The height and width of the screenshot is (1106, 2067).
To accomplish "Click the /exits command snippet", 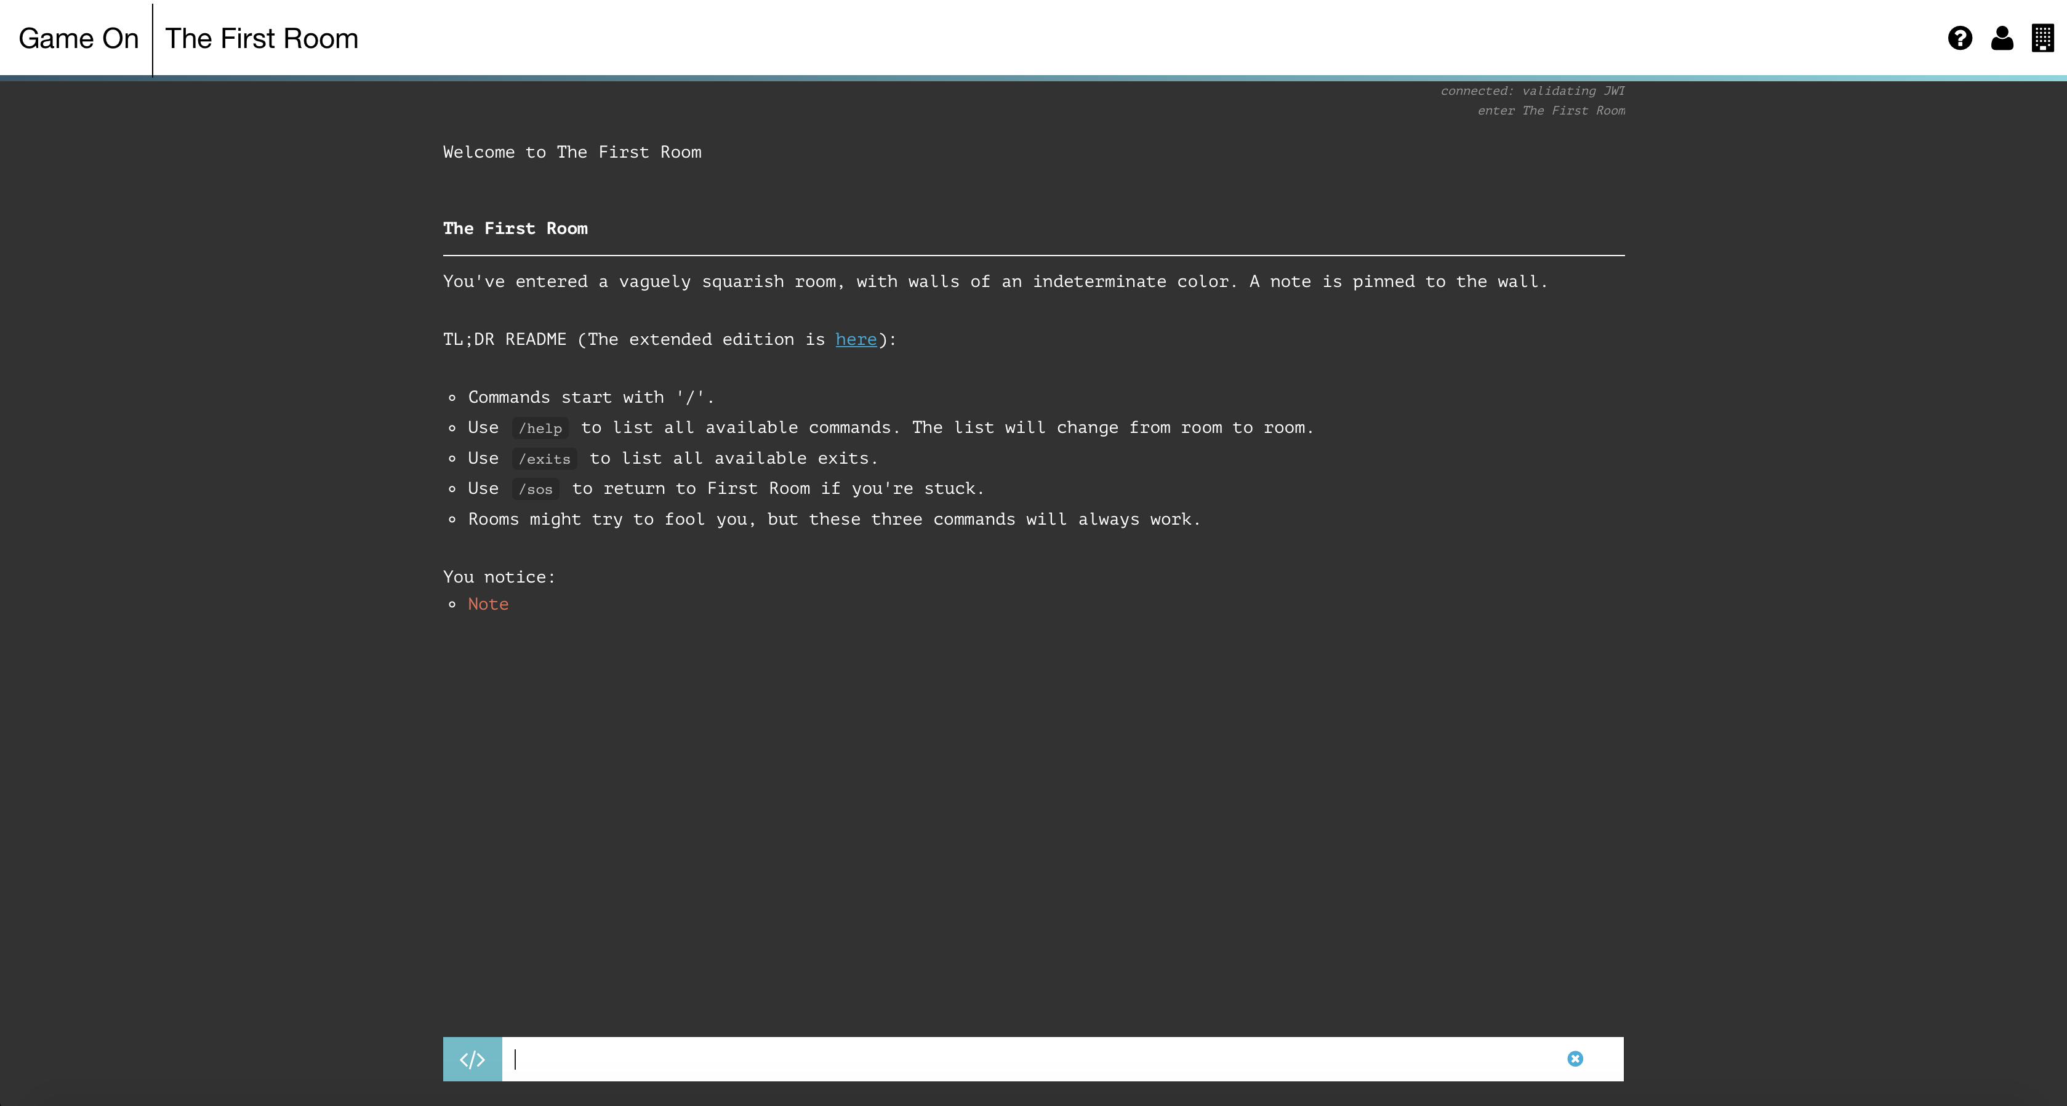I will pos(544,459).
